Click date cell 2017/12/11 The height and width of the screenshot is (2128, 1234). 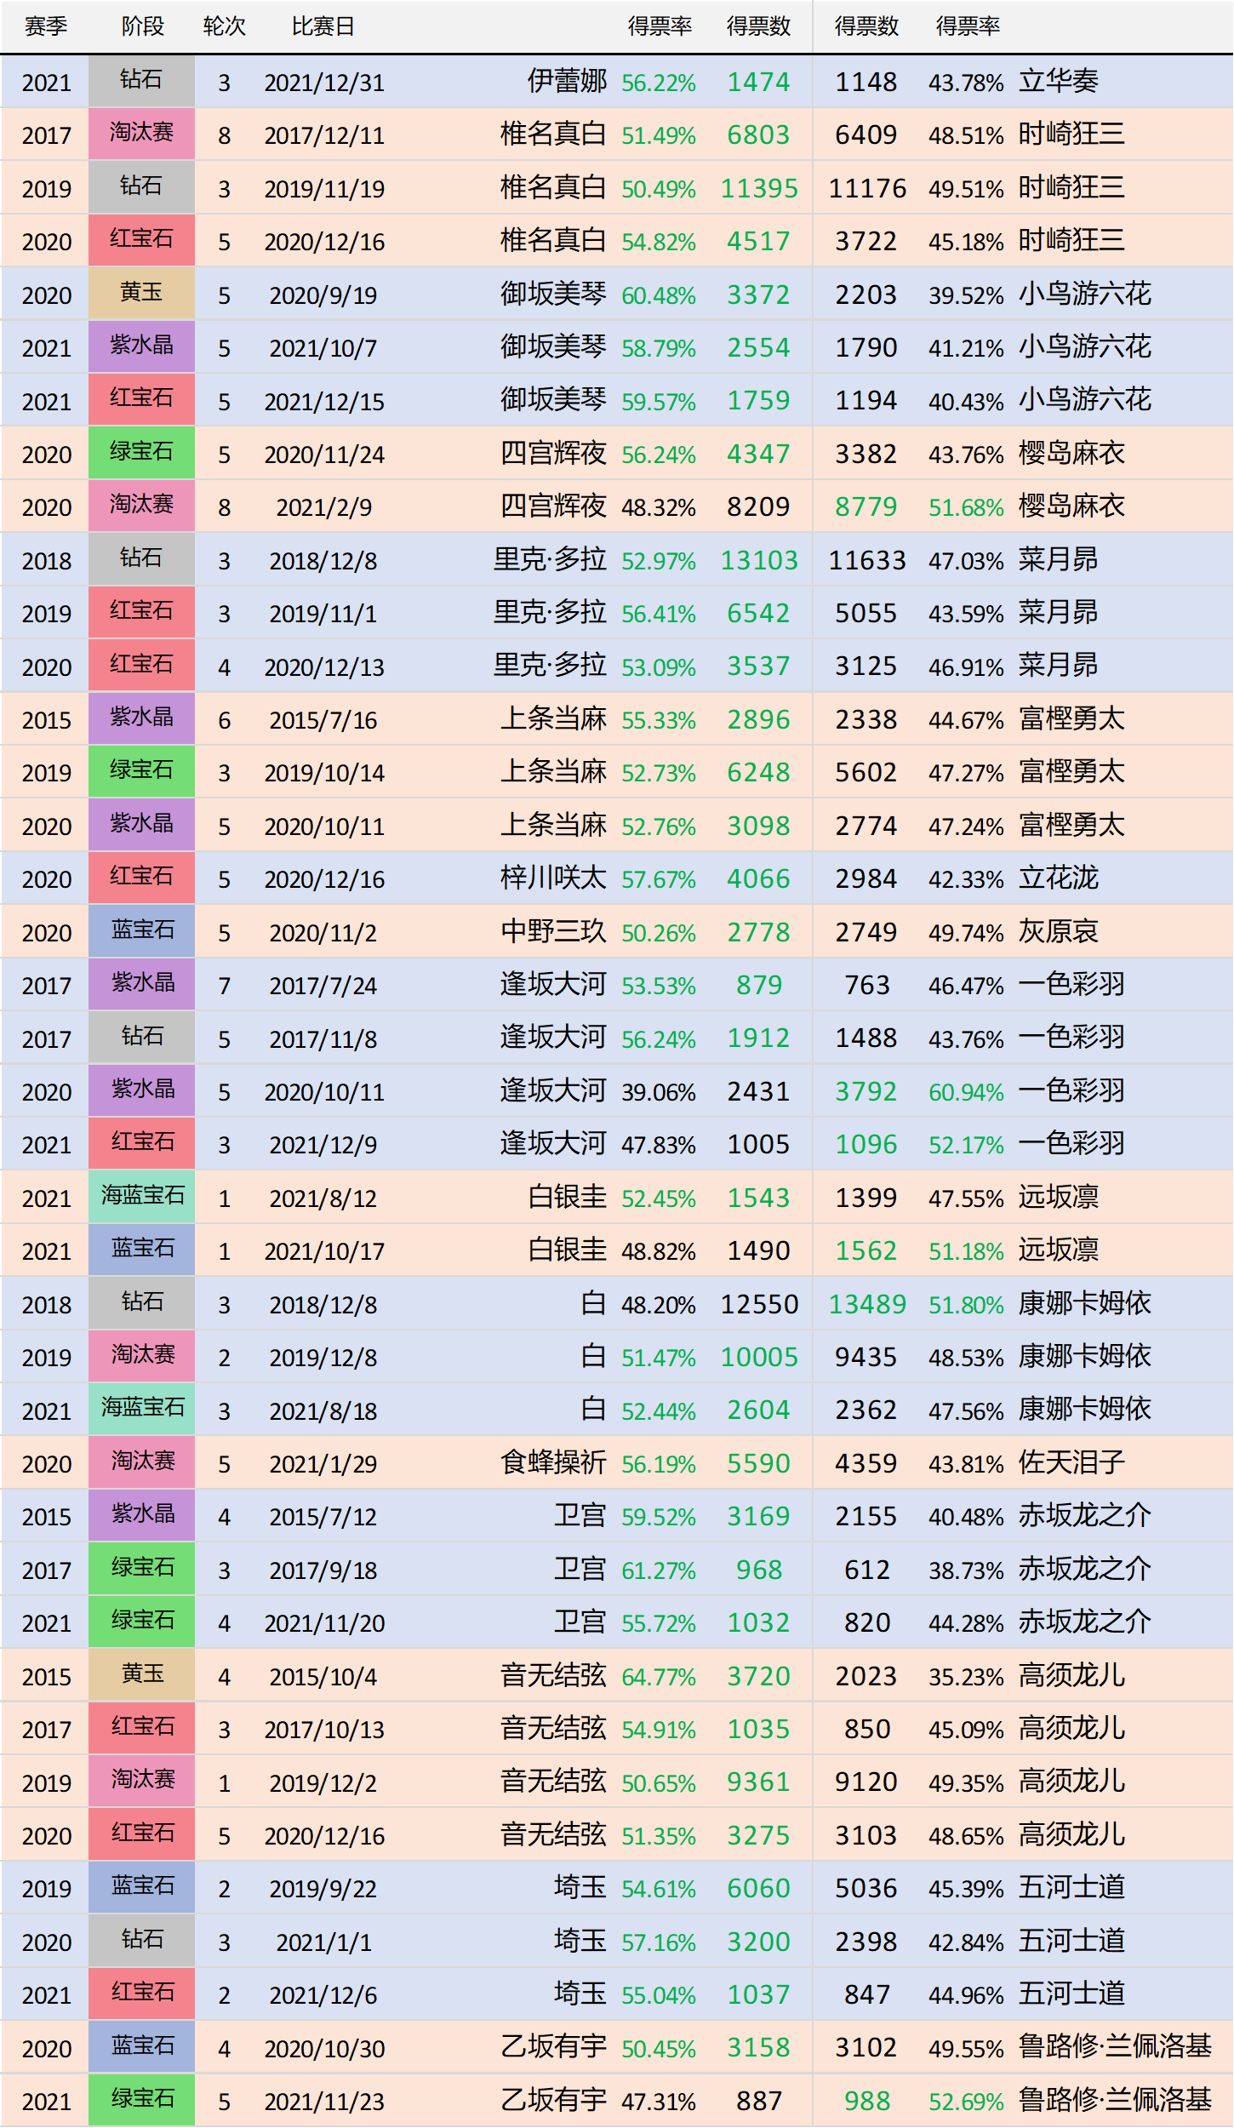[324, 135]
